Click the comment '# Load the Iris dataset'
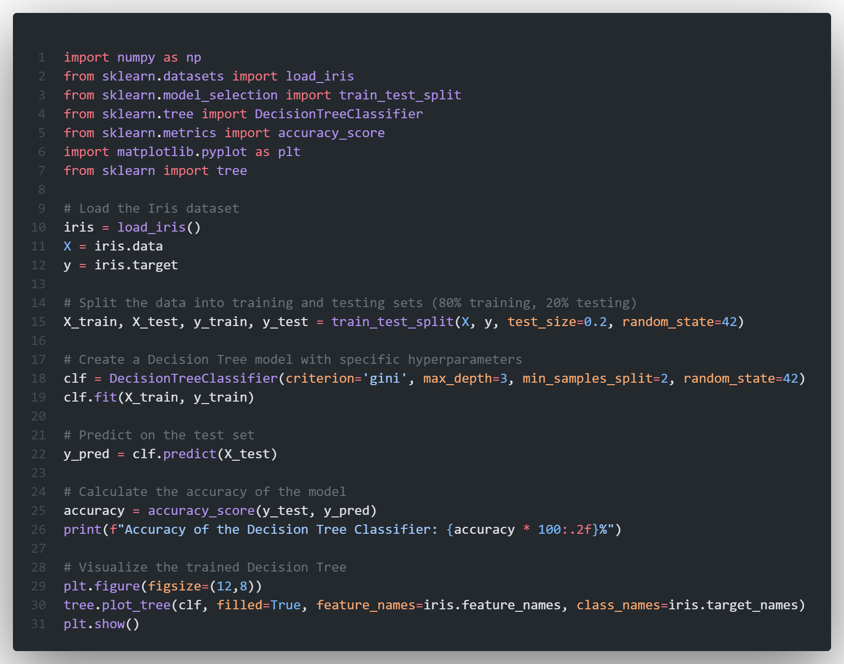 pyautogui.click(x=152, y=209)
